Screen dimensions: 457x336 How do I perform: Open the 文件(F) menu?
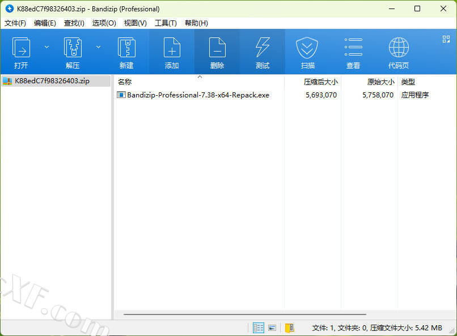[15, 23]
